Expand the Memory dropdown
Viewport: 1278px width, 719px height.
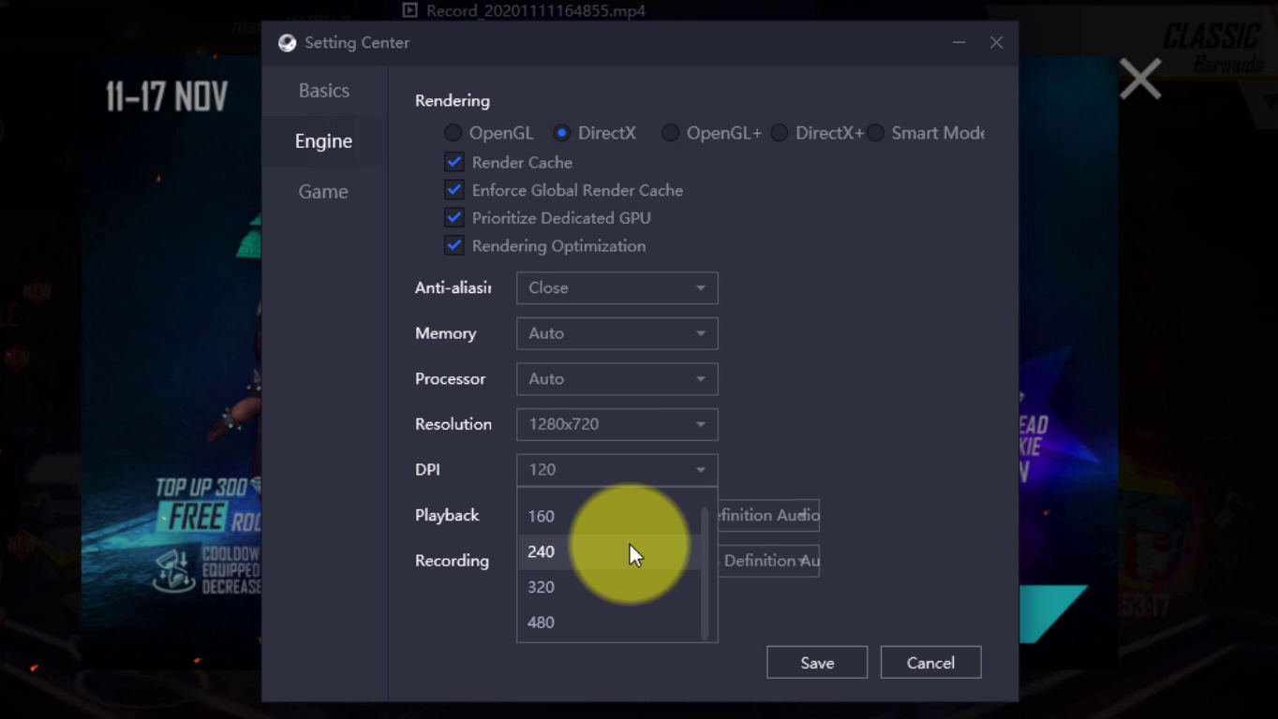(x=617, y=333)
